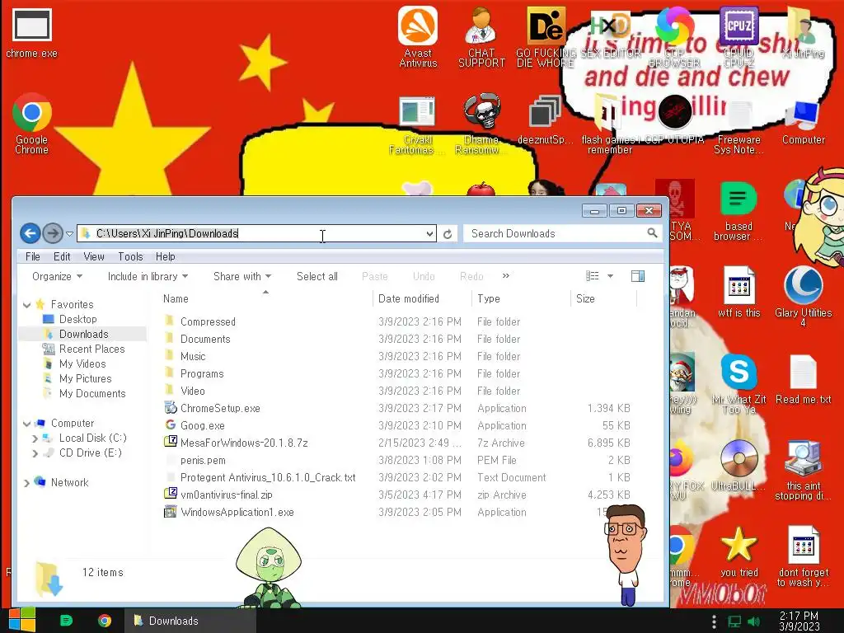Open the Read me.txt desktop file
This screenshot has height=633, width=844.
pos(803,379)
